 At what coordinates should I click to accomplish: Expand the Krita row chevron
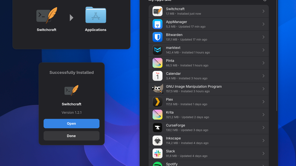tap(263, 115)
